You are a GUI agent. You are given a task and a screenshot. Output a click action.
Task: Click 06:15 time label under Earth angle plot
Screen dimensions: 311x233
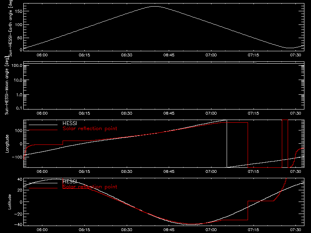point(84,55)
